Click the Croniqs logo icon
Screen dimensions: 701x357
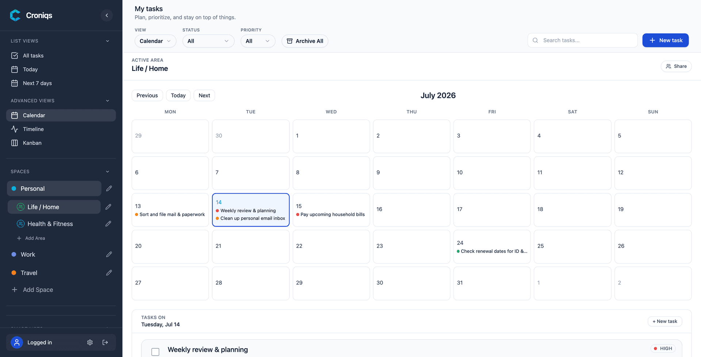15,15
